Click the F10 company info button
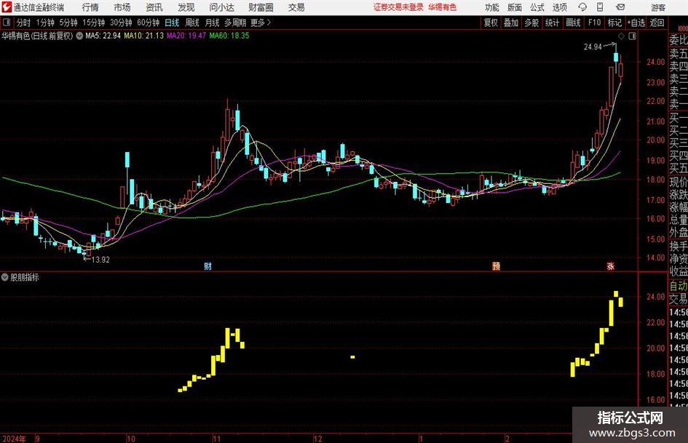Viewport: 688px width, 443px height. pyautogui.click(x=594, y=23)
